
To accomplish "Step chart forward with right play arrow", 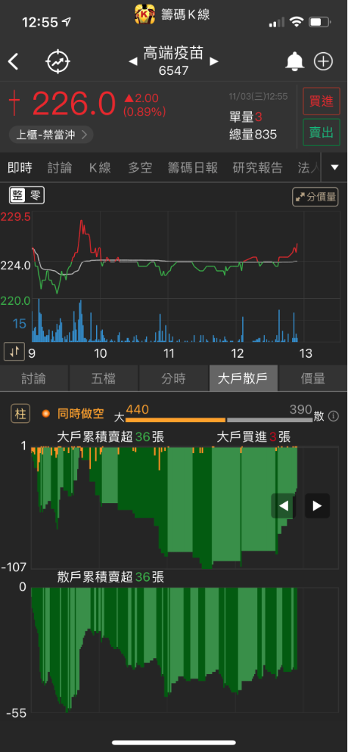I will [317, 505].
